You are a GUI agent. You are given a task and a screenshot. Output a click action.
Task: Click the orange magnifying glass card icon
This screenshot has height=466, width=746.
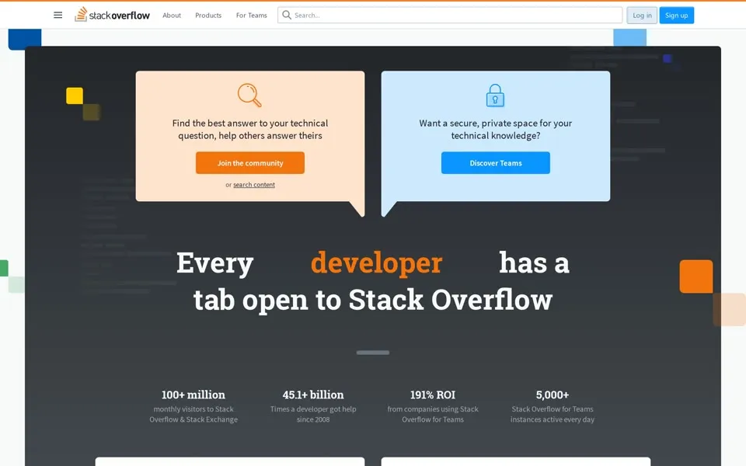click(249, 95)
